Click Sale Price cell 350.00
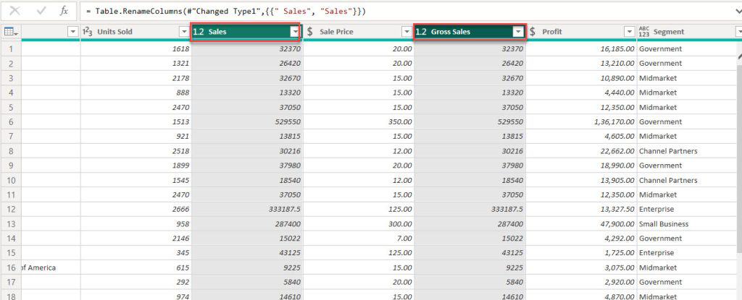Screen dimensions: 742x300 (359, 121)
